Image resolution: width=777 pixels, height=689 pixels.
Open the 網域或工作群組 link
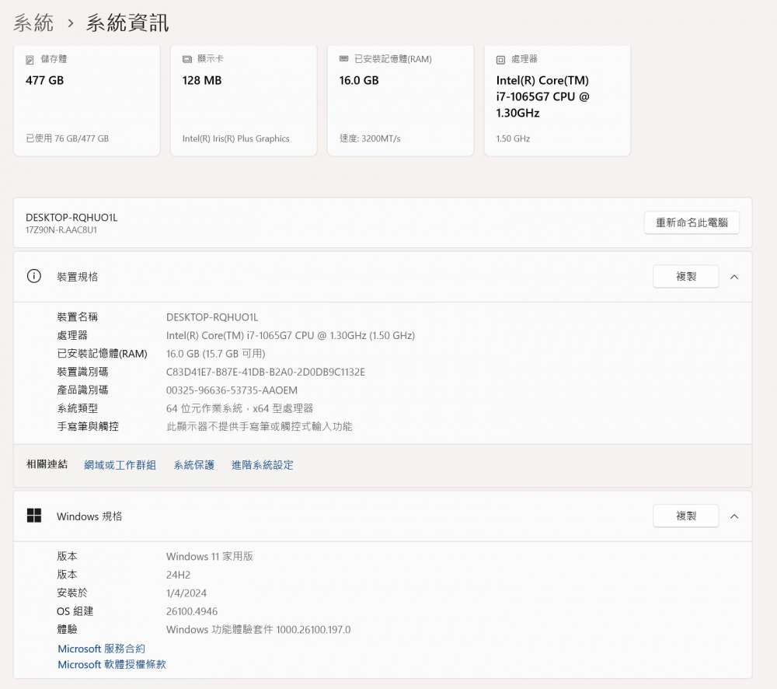120,465
